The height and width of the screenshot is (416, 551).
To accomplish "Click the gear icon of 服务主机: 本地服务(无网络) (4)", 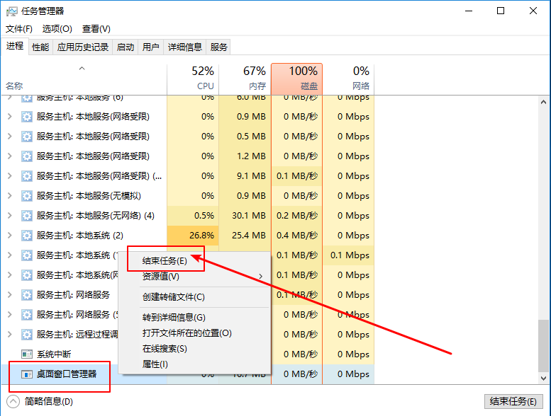I will coord(27,216).
